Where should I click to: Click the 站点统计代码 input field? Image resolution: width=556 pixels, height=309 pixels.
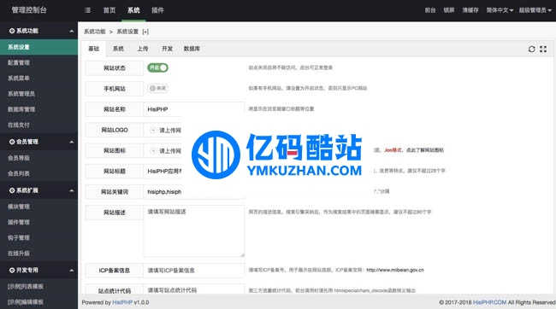pos(194,289)
